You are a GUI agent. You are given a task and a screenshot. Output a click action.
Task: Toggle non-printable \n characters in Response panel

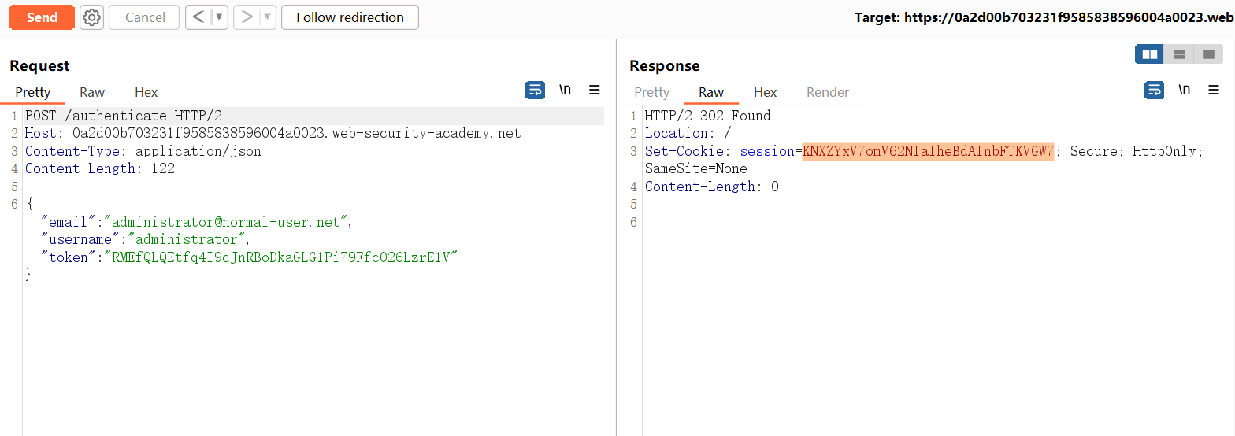pos(1184,91)
